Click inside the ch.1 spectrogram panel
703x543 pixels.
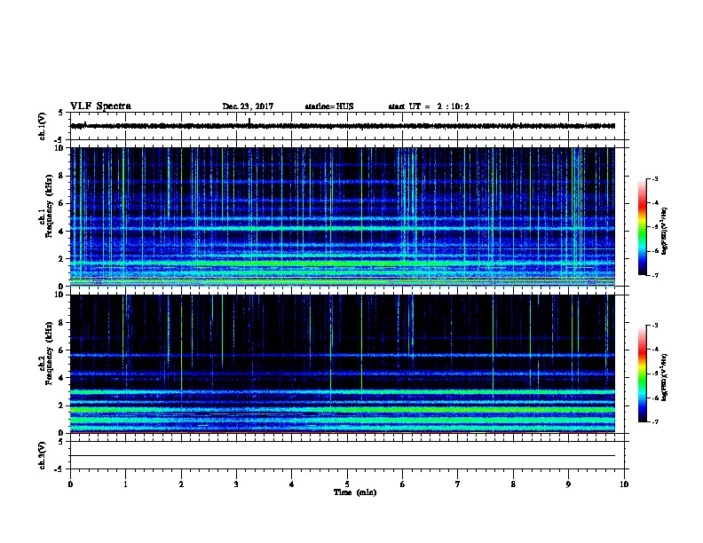coord(343,216)
